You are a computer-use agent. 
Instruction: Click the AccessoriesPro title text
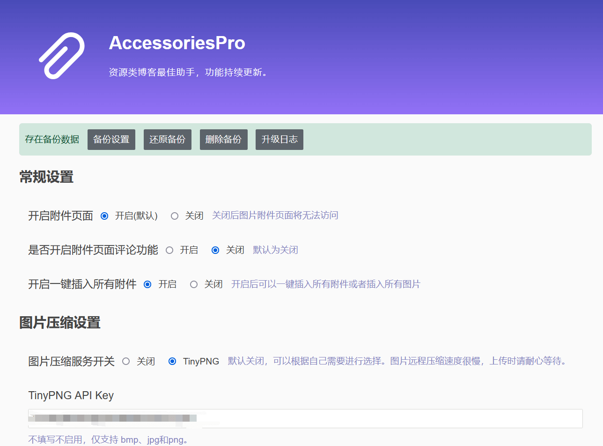click(x=177, y=43)
